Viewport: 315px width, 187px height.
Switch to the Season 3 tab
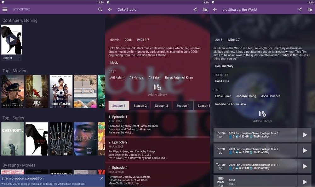[161, 106]
